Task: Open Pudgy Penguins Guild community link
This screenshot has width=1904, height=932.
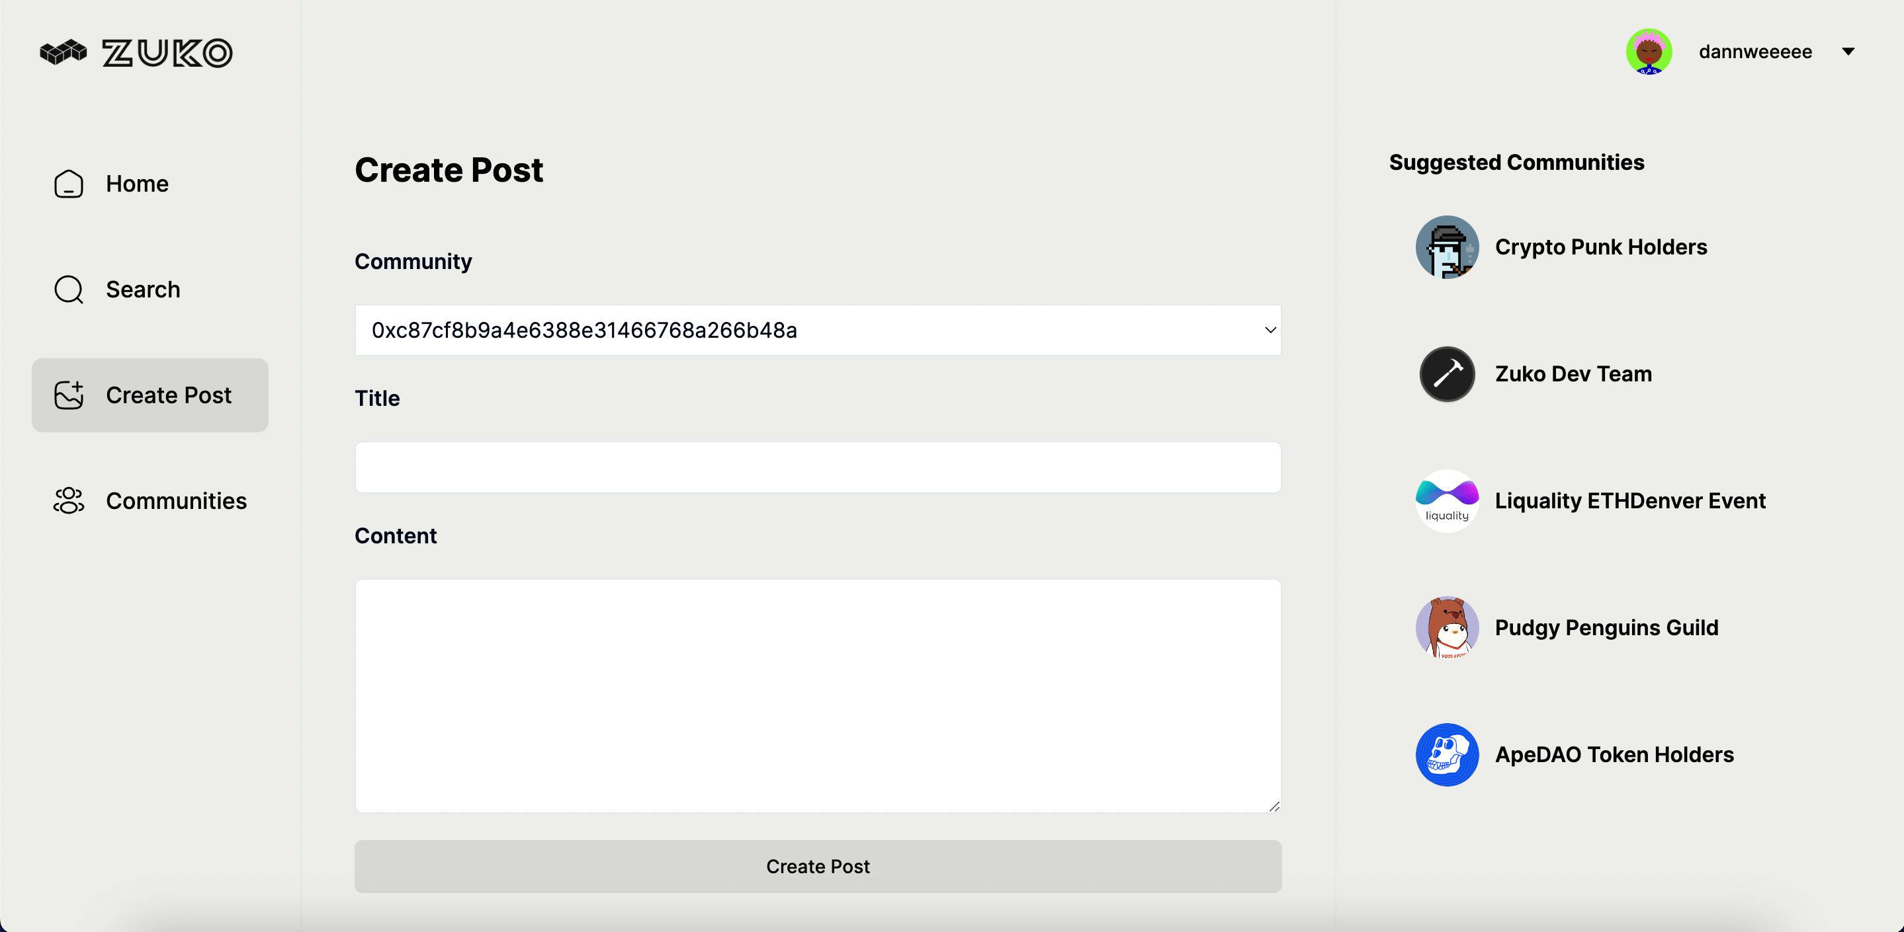Action: [1606, 628]
